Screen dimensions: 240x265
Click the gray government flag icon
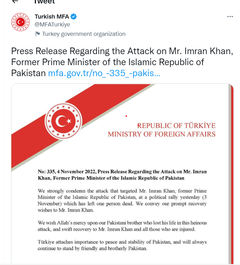37,34
